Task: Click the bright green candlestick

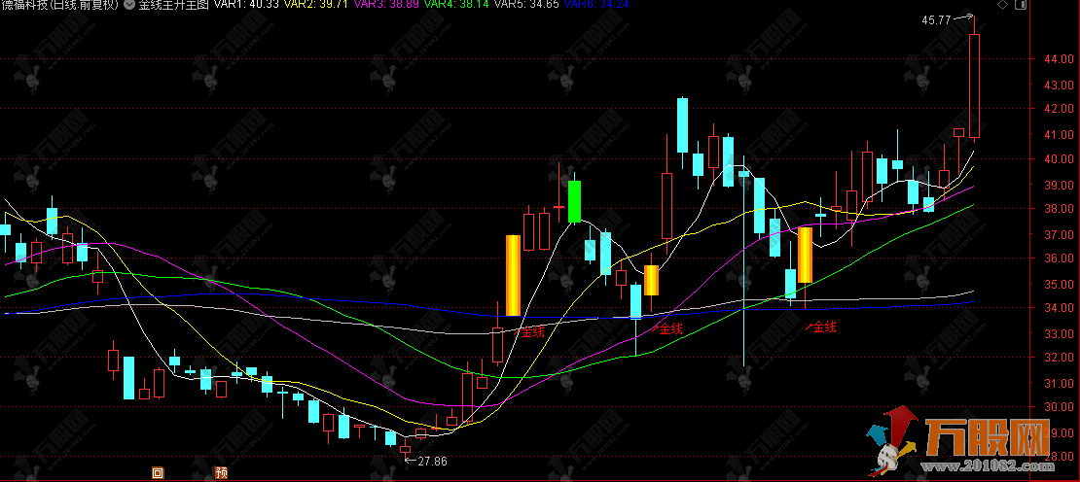Action: [574, 201]
